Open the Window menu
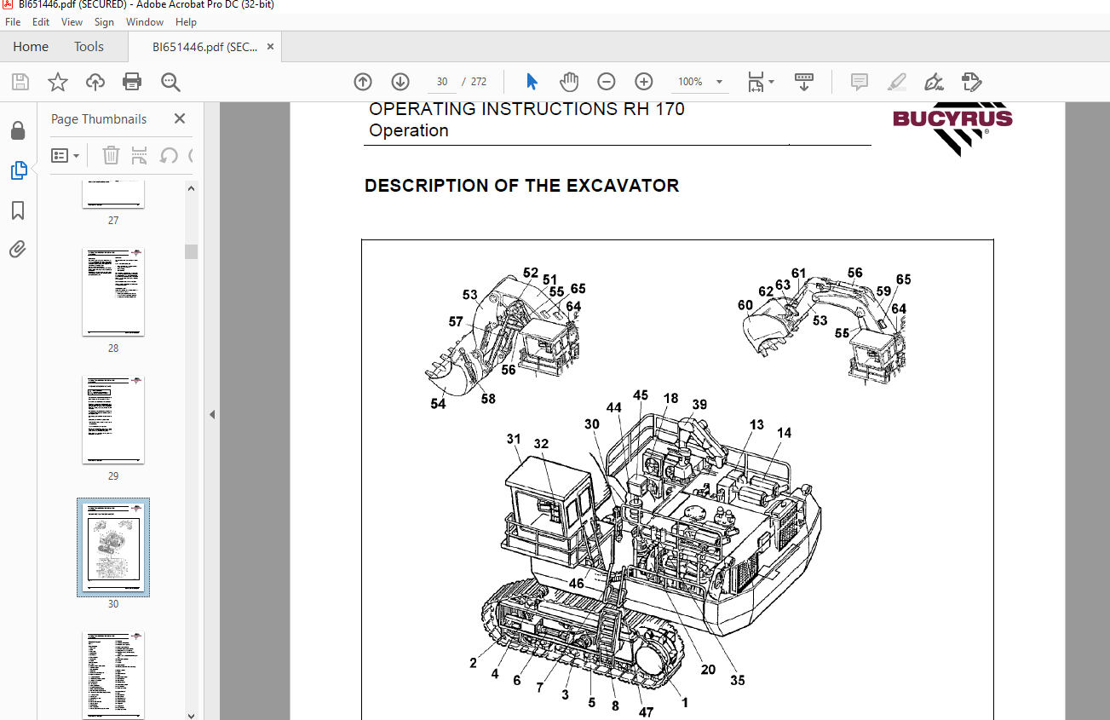The width and height of the screenshot is (1110, 720). tap(145, 22)
